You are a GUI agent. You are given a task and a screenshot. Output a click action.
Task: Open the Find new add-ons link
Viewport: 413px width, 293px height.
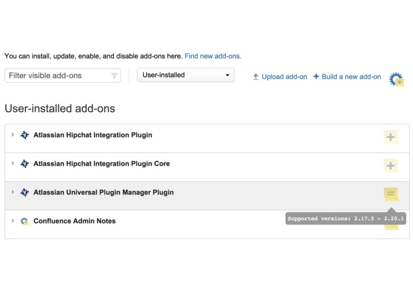pos(213,56)
